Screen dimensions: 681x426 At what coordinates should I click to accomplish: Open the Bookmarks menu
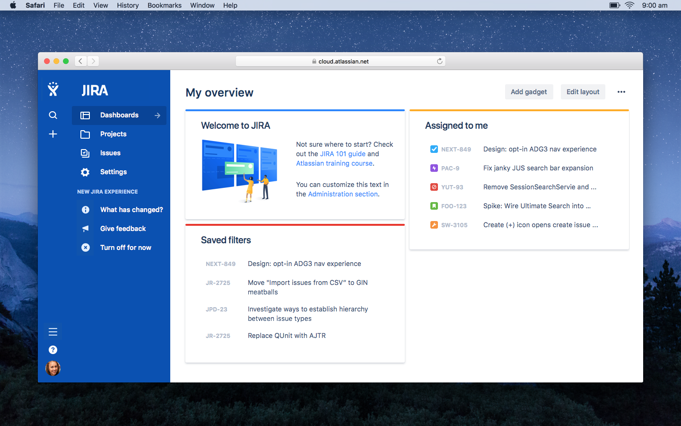[164, 5]
